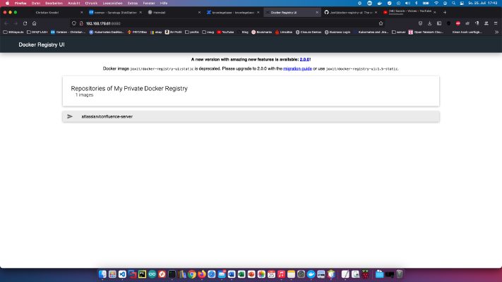Open the migration guide link
The image size is (502, 282).
(297, 69)
